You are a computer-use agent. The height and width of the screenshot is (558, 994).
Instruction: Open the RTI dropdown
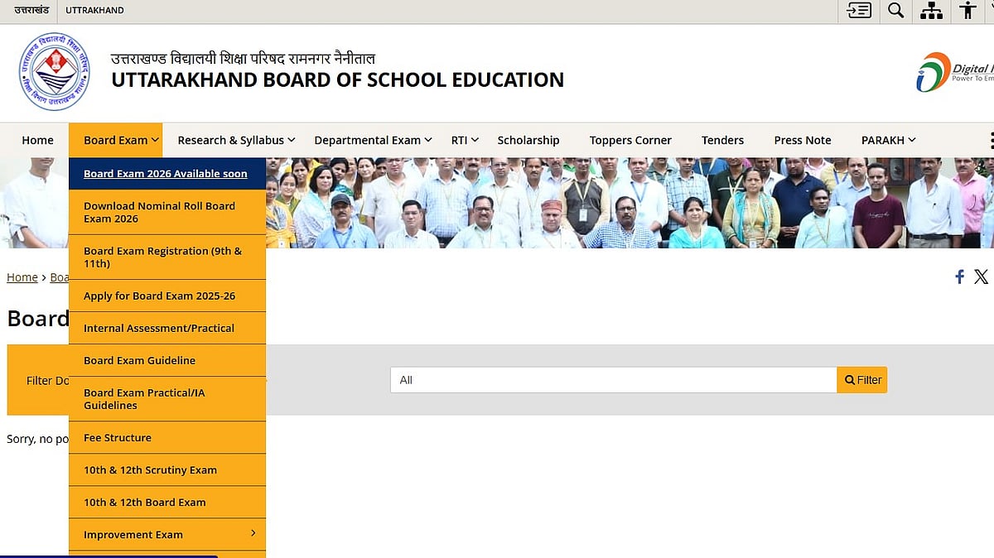coord(466,140)
